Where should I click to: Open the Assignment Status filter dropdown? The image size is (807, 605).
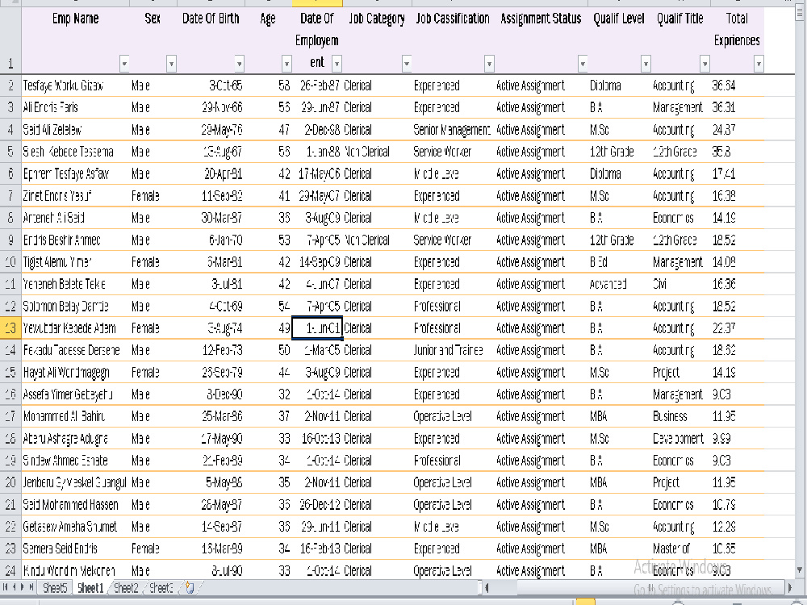point(583,64)
